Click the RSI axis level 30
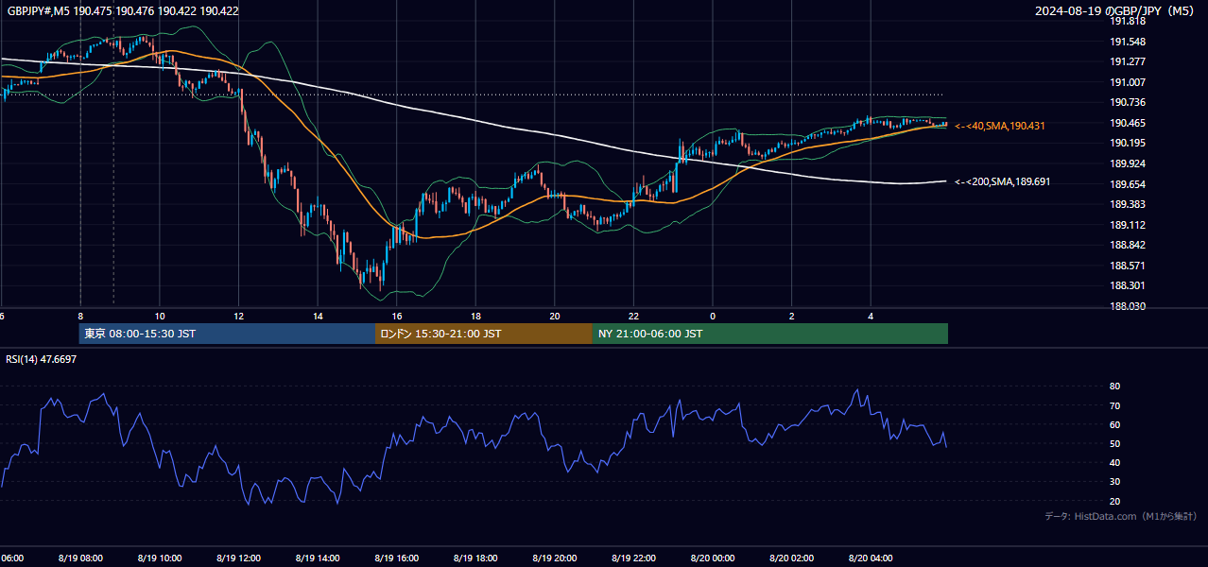Image resolution: width=1208 pixels, height=567 pixels. click(x=1115, y=482)
